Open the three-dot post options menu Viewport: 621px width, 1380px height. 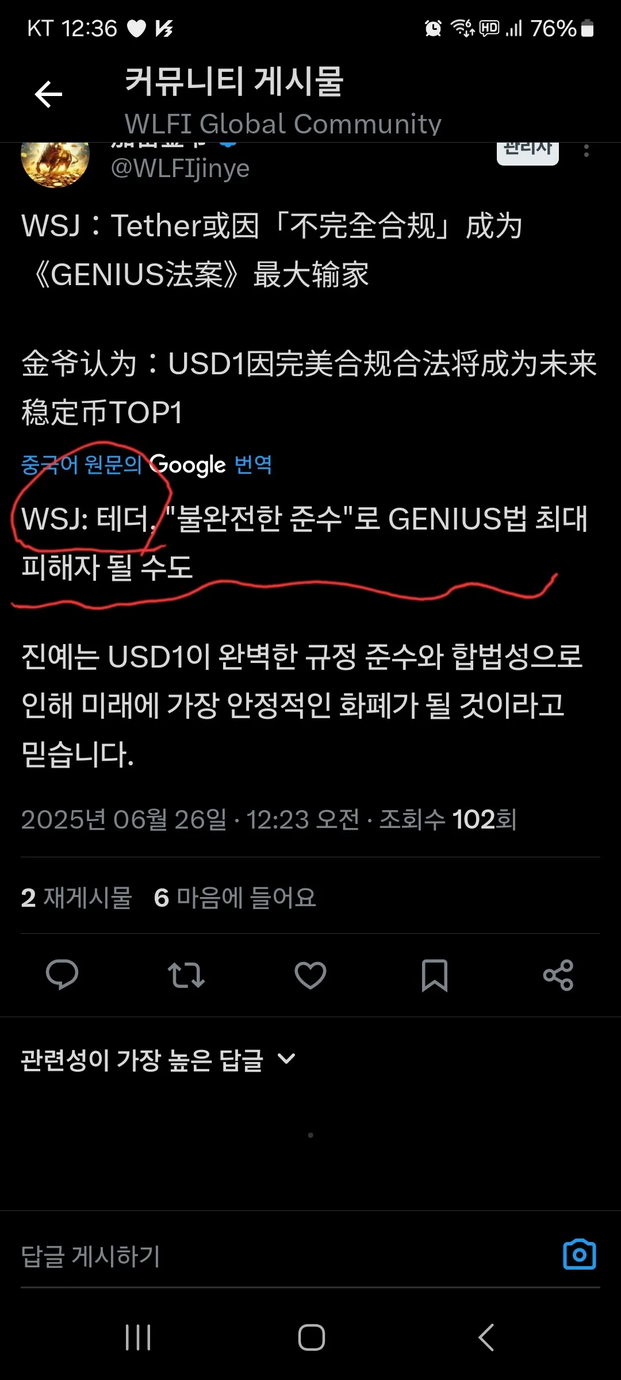click(x=586, y=151)
